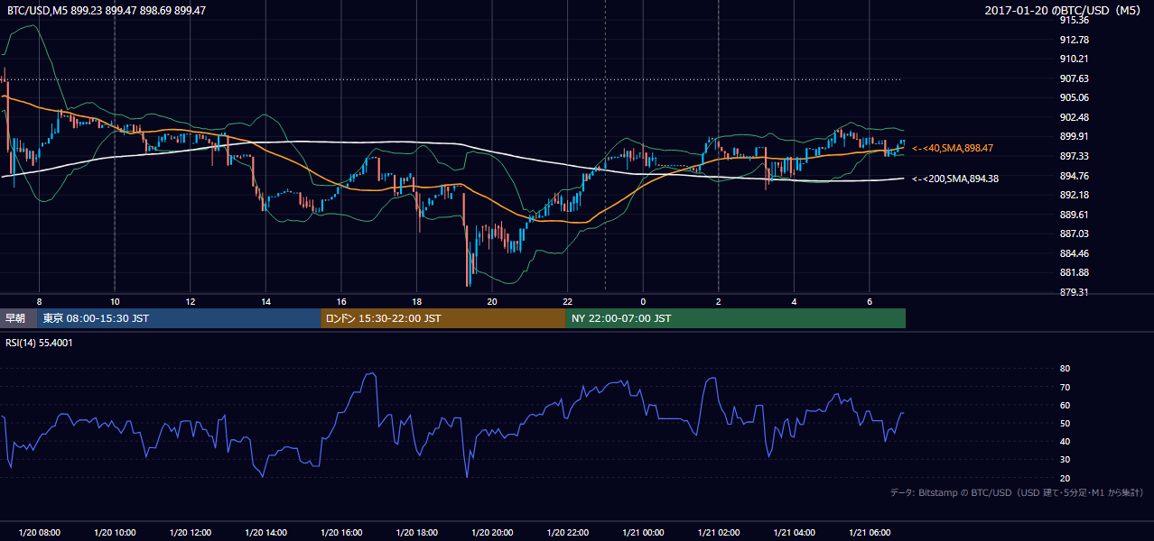Viewport: 1154px width, 541px height.
Task: Click hour label 14 under price chart
Action: pos(265,301)
